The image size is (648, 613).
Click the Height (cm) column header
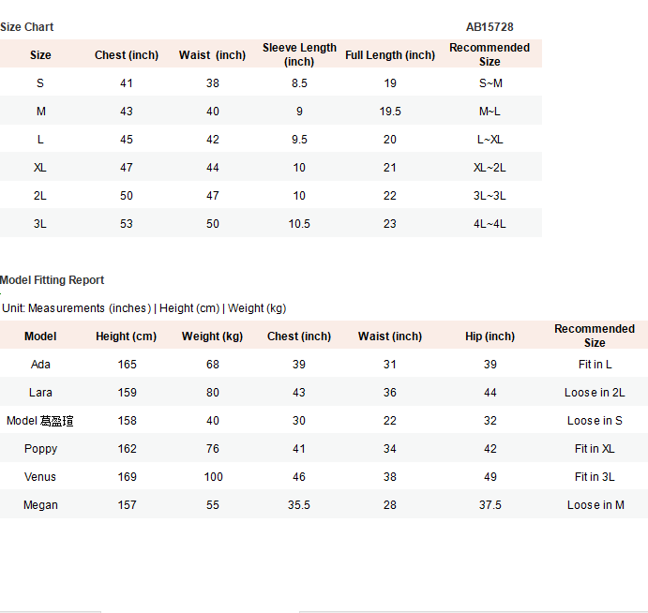point(127,336)
